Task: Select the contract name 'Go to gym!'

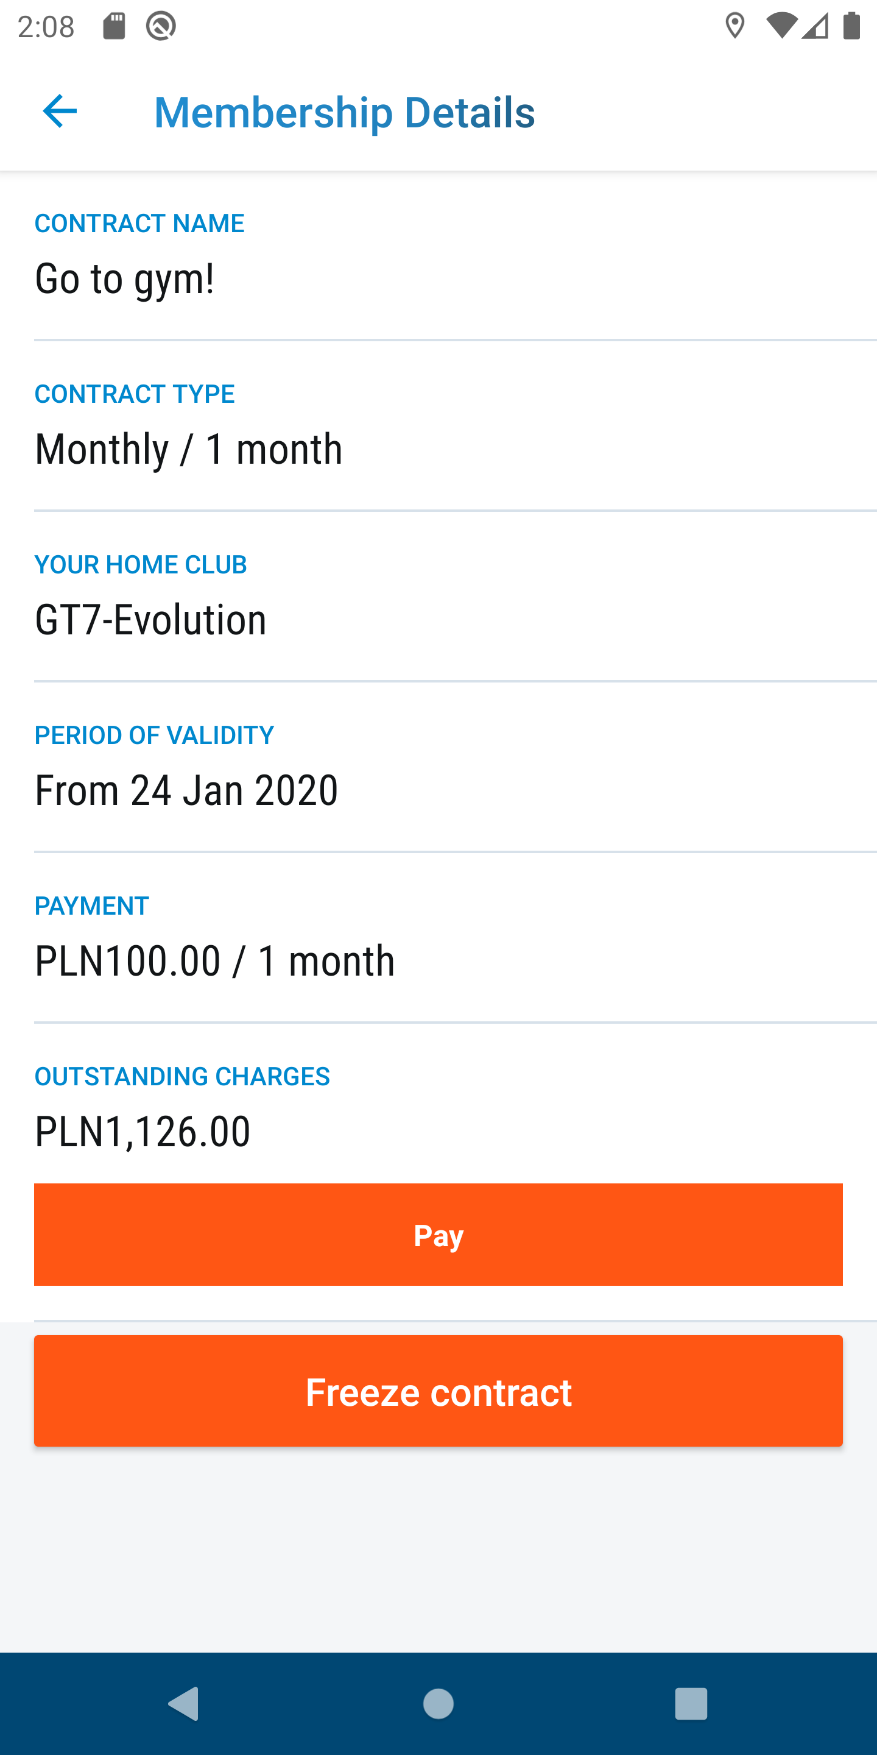Action: pyautogui.click(x=125, y=278)
